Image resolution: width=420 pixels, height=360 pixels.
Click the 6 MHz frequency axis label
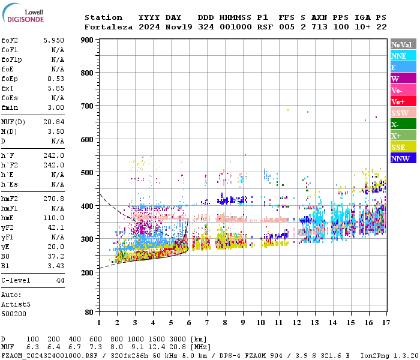tap(189, 323)
